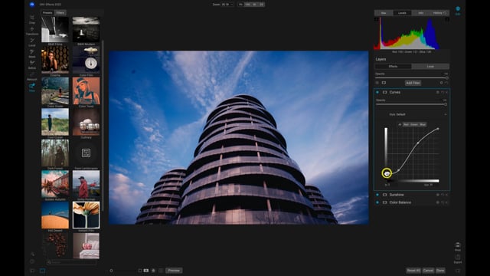Select the Crop tool
Viewport: 490px width, 276px height.
tap(32, 18)
